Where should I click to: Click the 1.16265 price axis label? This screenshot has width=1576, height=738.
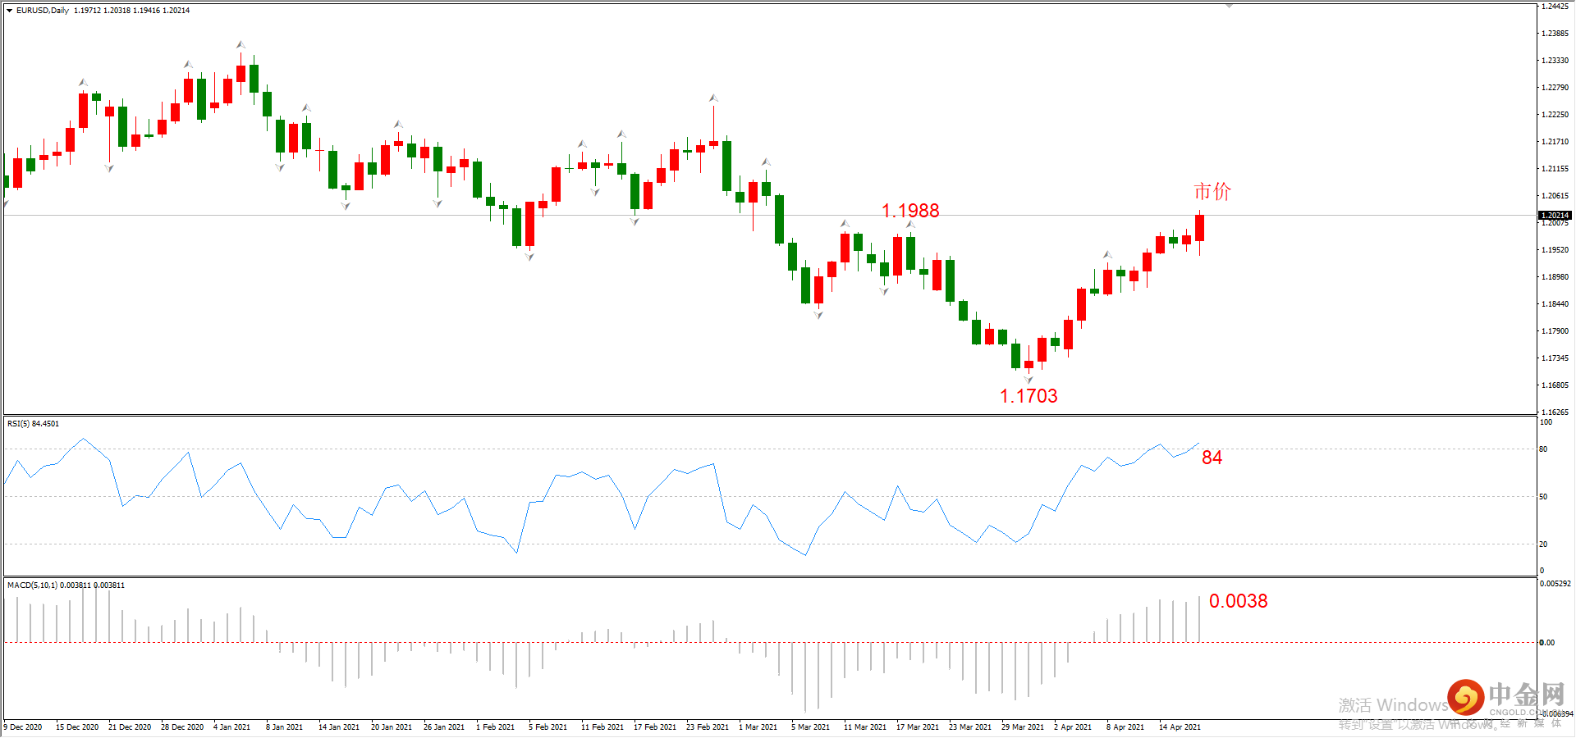[x=1555, y=412]
